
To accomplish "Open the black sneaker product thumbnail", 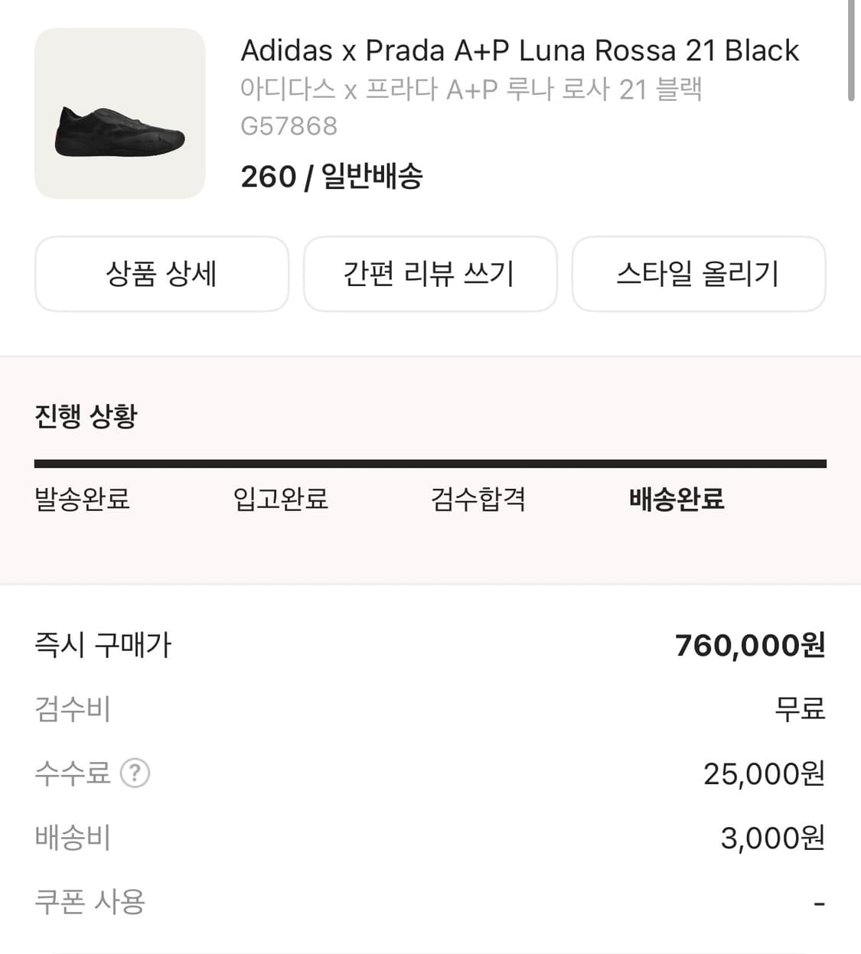I will tap(119, 113).
